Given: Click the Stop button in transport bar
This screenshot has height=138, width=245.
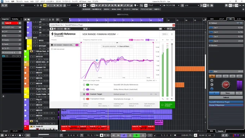Looking at the screenshot, I should 130,135.
